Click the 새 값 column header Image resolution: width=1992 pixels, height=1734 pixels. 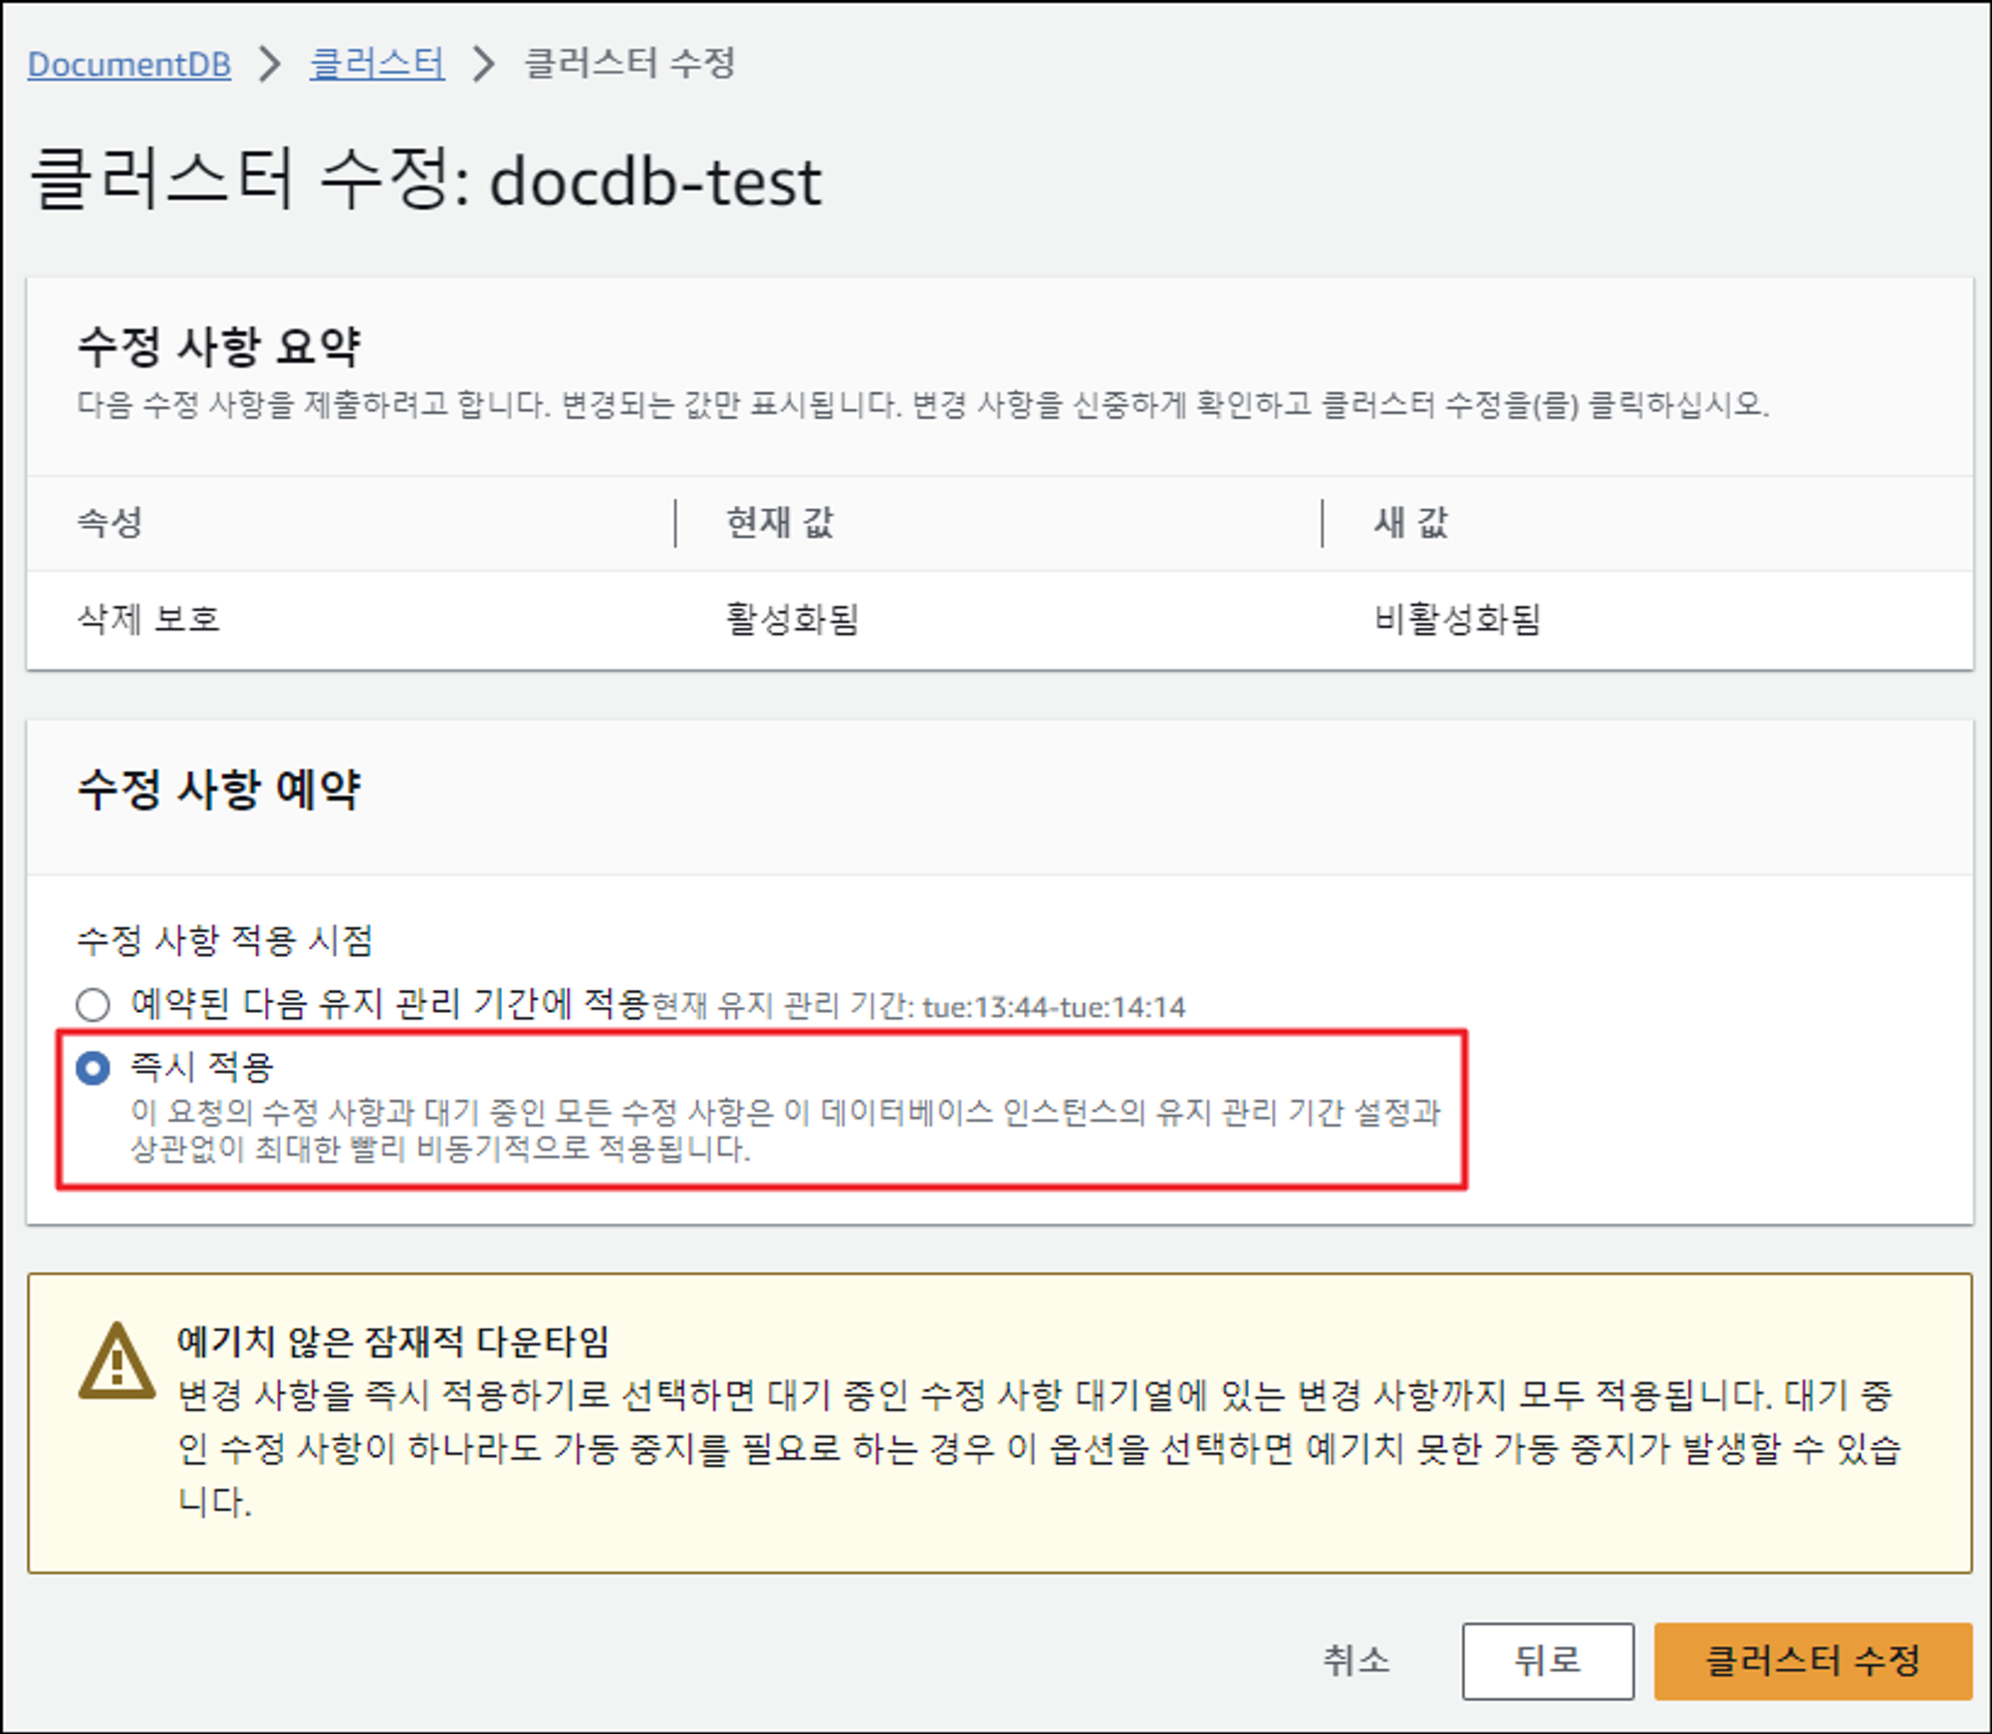pos(1410,522)
